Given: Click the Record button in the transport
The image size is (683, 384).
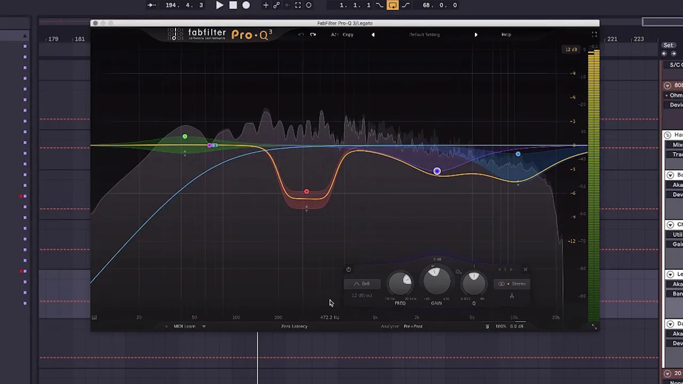Looking at the screenshot, I should click(246, 5).
